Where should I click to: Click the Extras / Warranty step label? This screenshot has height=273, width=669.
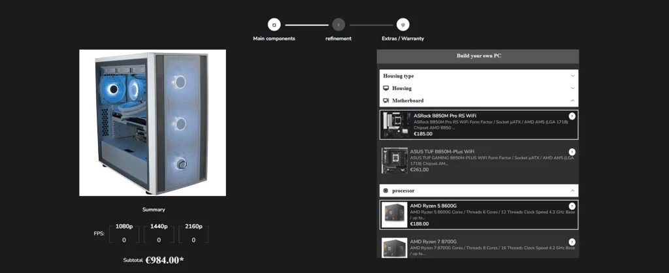(402, 39)
